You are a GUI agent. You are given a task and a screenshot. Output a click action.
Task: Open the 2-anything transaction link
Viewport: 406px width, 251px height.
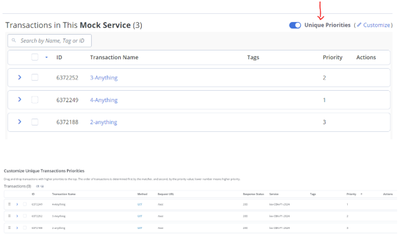(103, 122)
